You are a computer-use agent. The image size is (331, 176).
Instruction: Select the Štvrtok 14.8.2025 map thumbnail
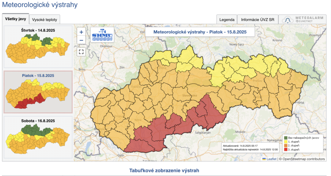(38, 46)
